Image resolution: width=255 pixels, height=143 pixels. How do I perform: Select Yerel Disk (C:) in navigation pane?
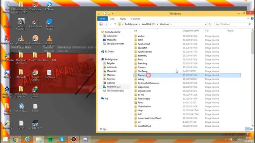coord(114,87)
